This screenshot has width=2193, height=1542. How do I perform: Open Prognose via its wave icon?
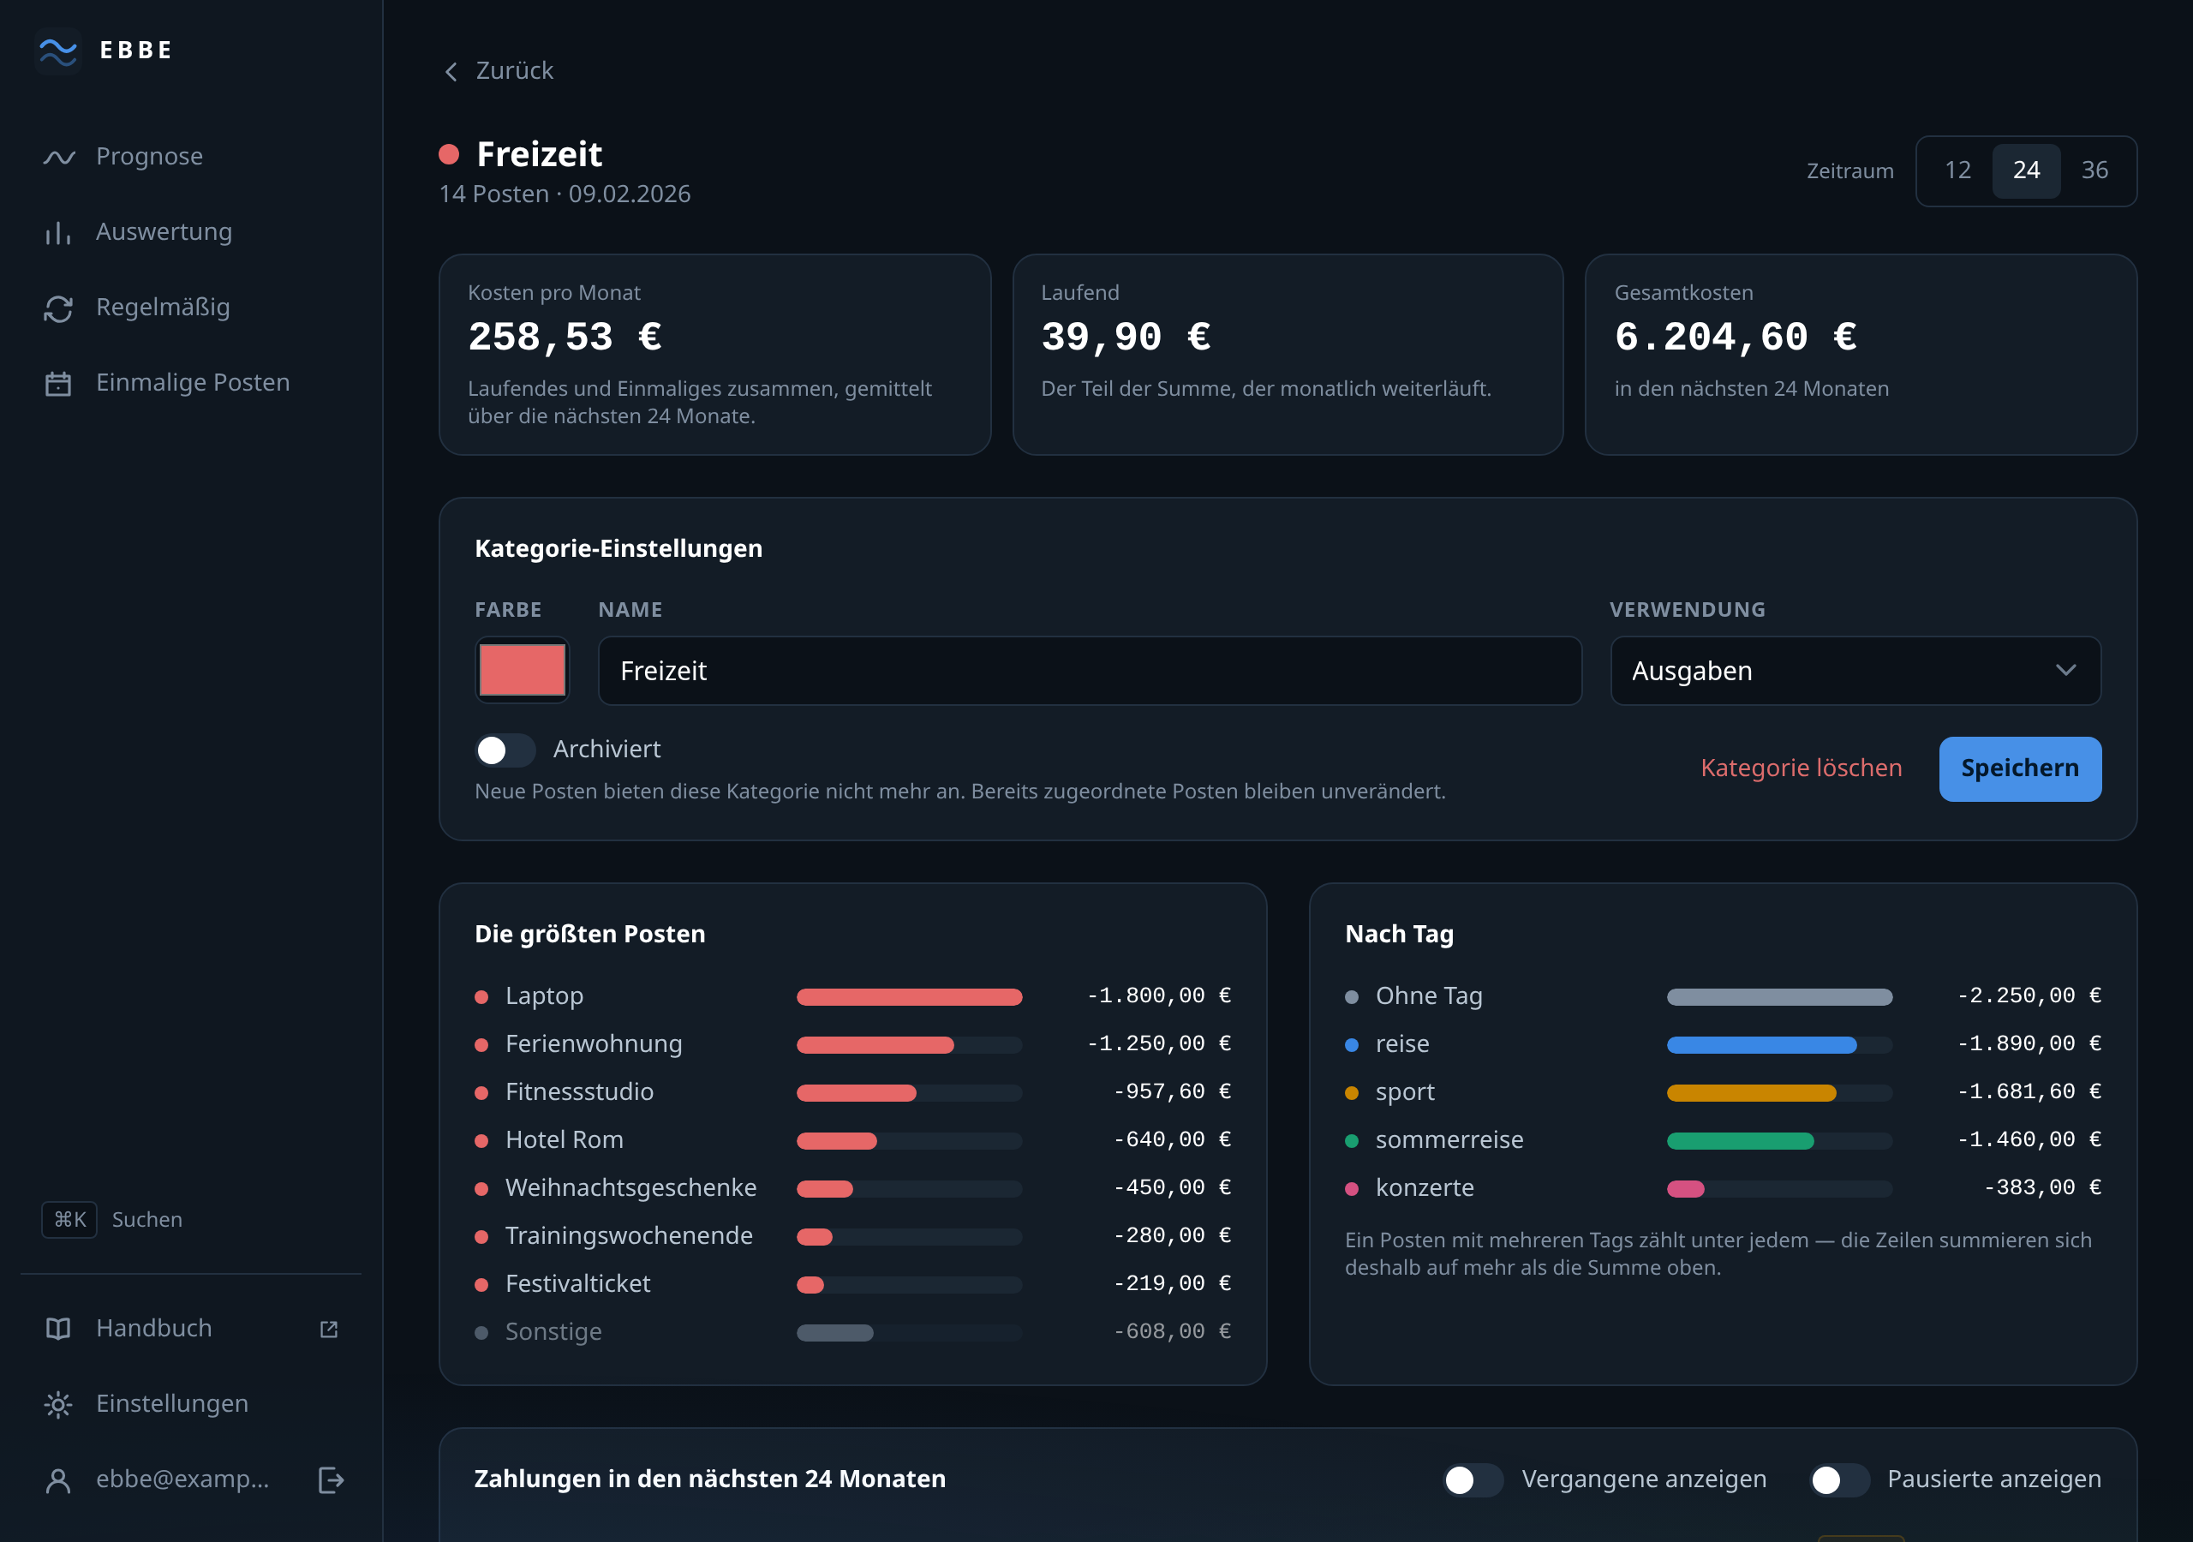point(58,157)
